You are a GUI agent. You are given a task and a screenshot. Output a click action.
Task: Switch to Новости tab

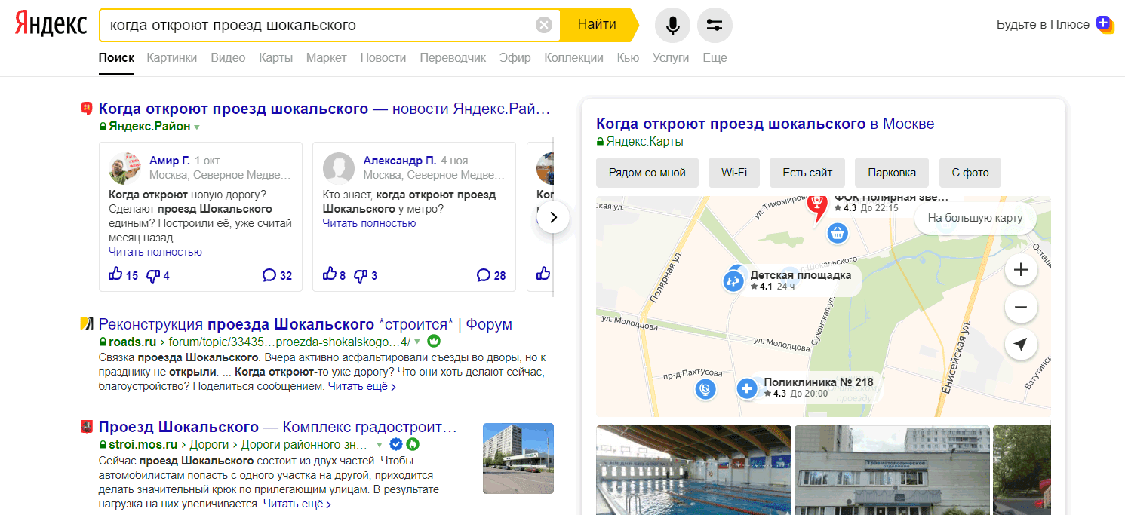click(x=383, y=57)
